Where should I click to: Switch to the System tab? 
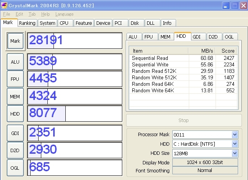click(47, 23)
